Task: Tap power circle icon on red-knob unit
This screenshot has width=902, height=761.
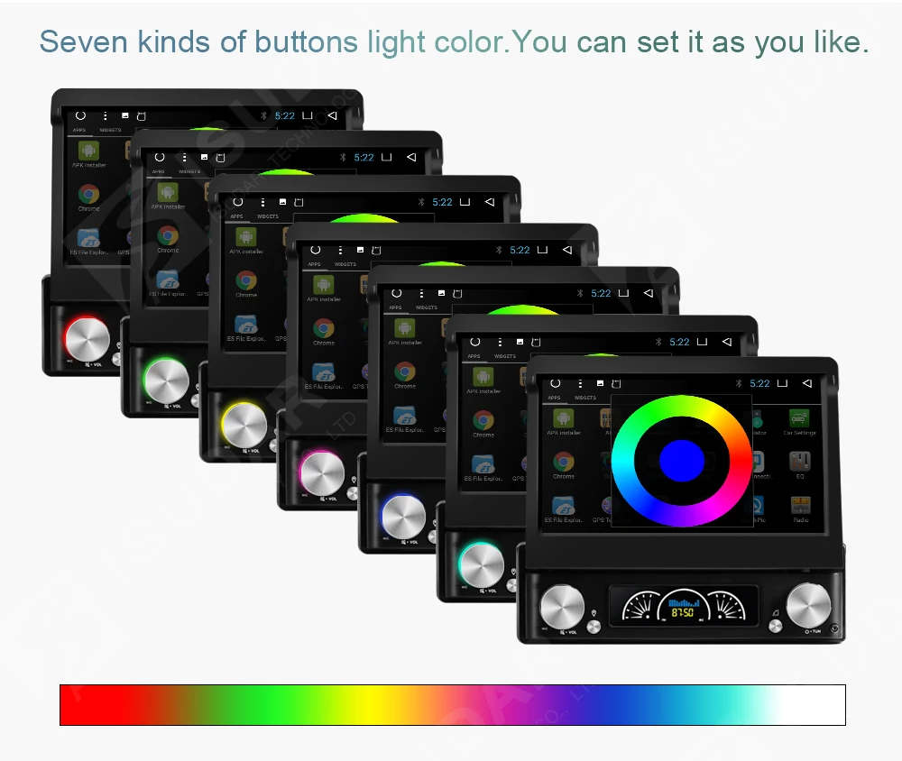Action: (80, 115)
